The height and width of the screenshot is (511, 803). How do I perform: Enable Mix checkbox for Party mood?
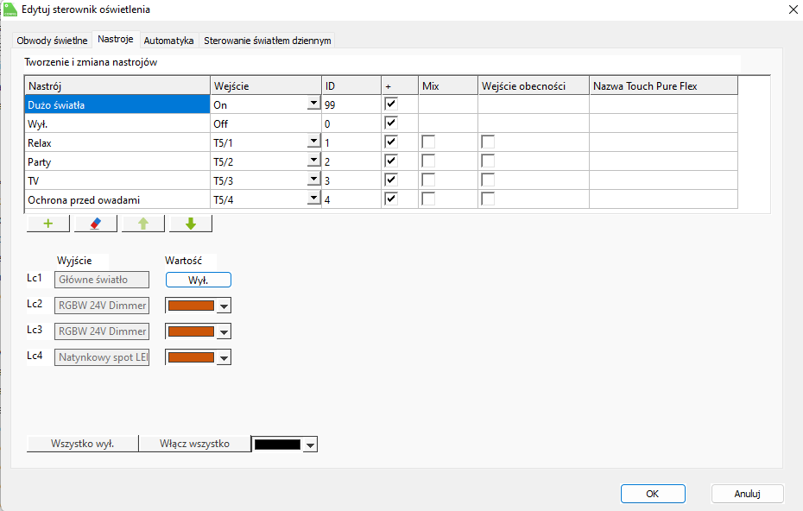click(428, 161)
